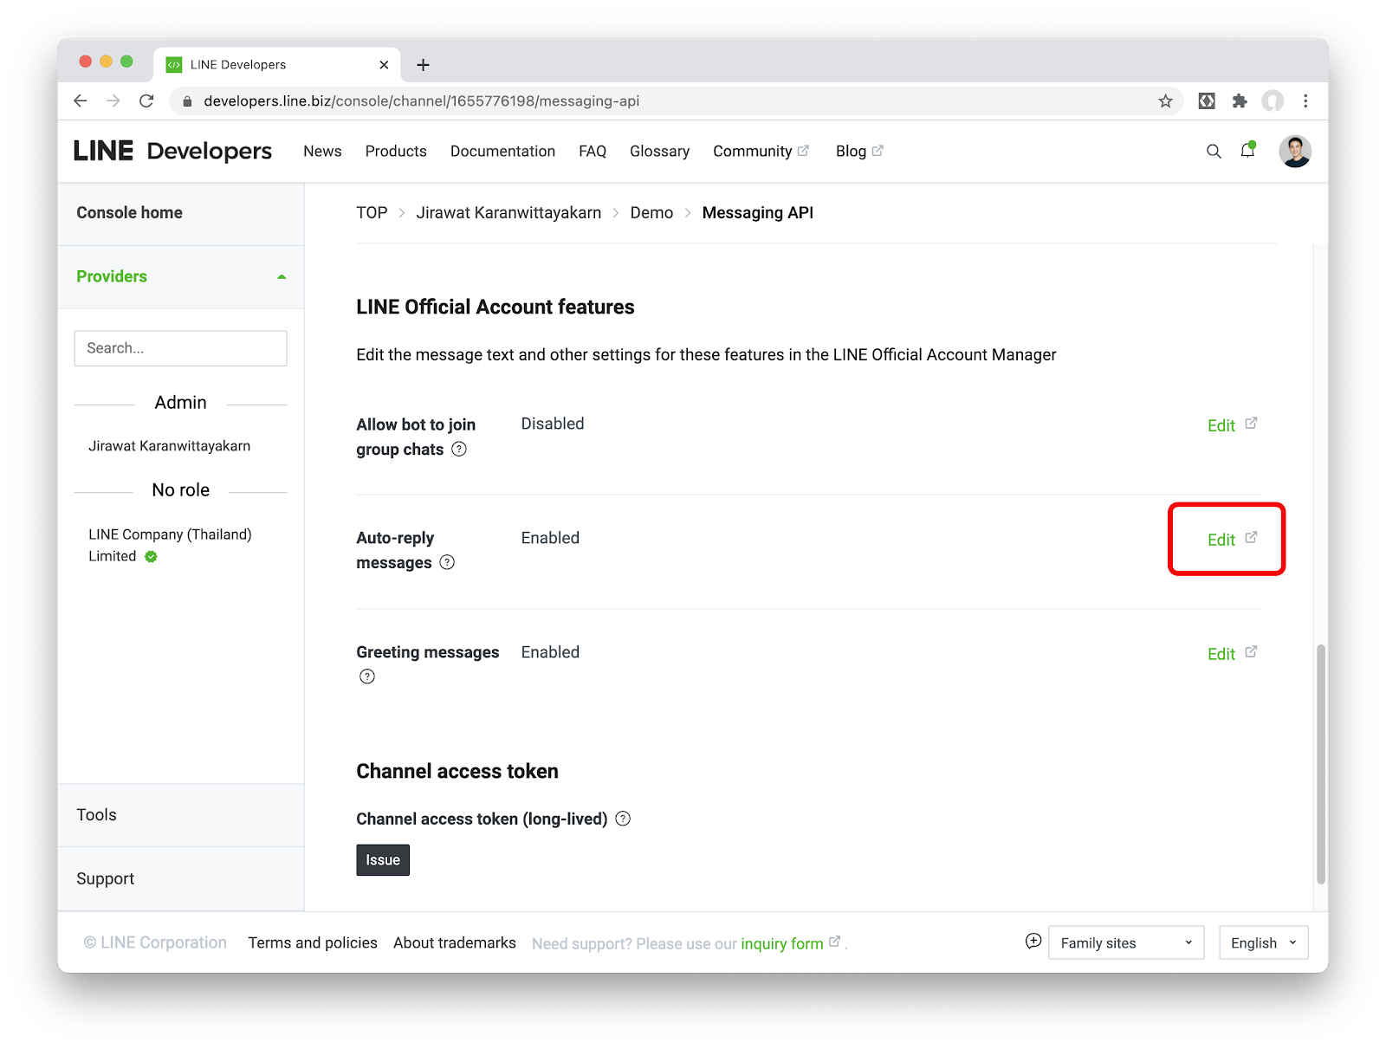Click the Demo breadcrumb
The image size is (1386, 1049).
[651, 213]
